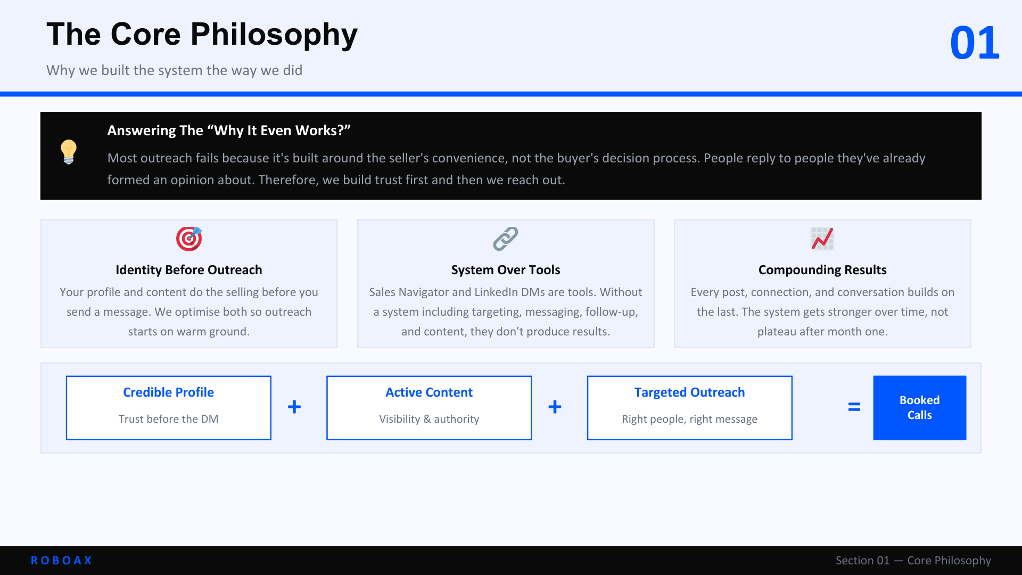Click the first plus sign after Credible Profile
Viewport: 1022px width, 575px height.
[294, 407]
